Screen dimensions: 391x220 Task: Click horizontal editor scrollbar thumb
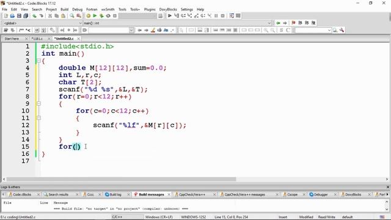(121, 179)
